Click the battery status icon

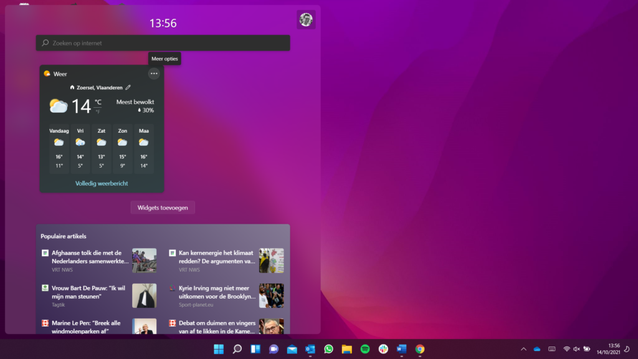587,349
